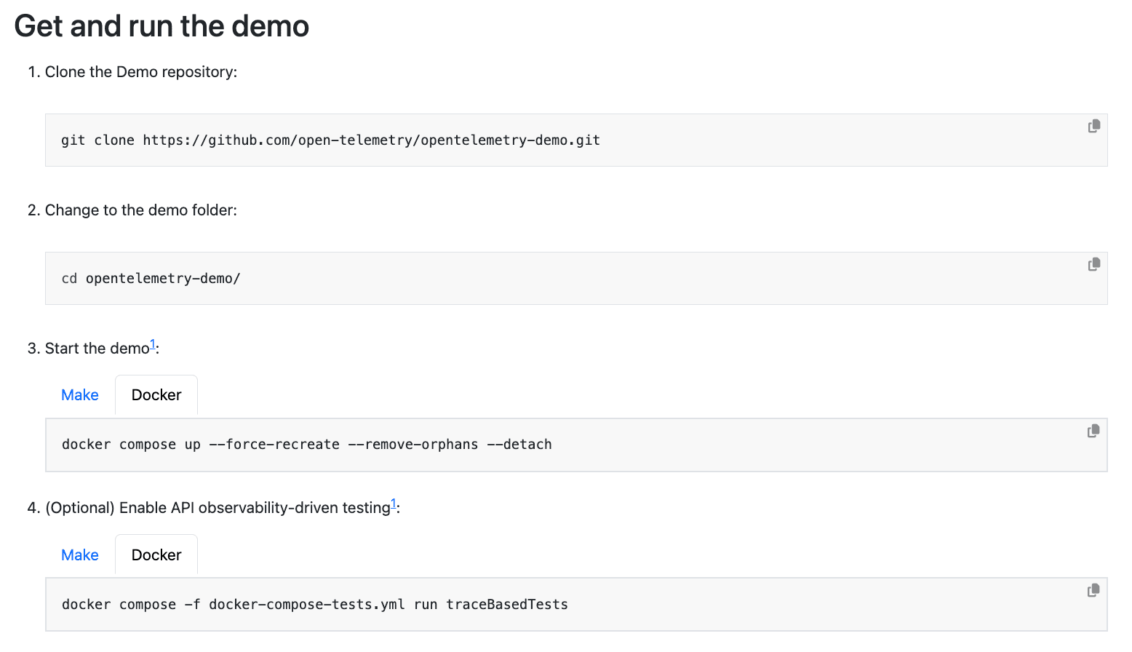Copy the docker-compose-tests run command
Image resolution: width=1132 pixels, height=652 pixels.
[x=1093, y=591]
